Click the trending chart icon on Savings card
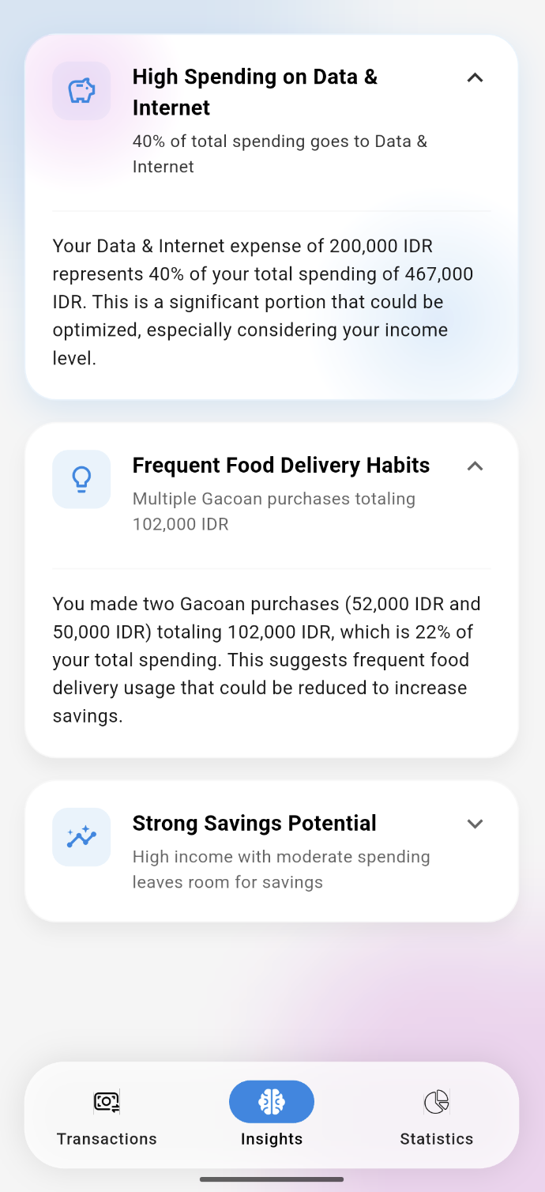This screenshot has height=1192, width=545. tap(81, 837)
